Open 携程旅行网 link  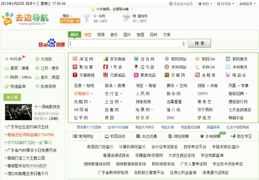pyautogui.click(x=238, y=102)
